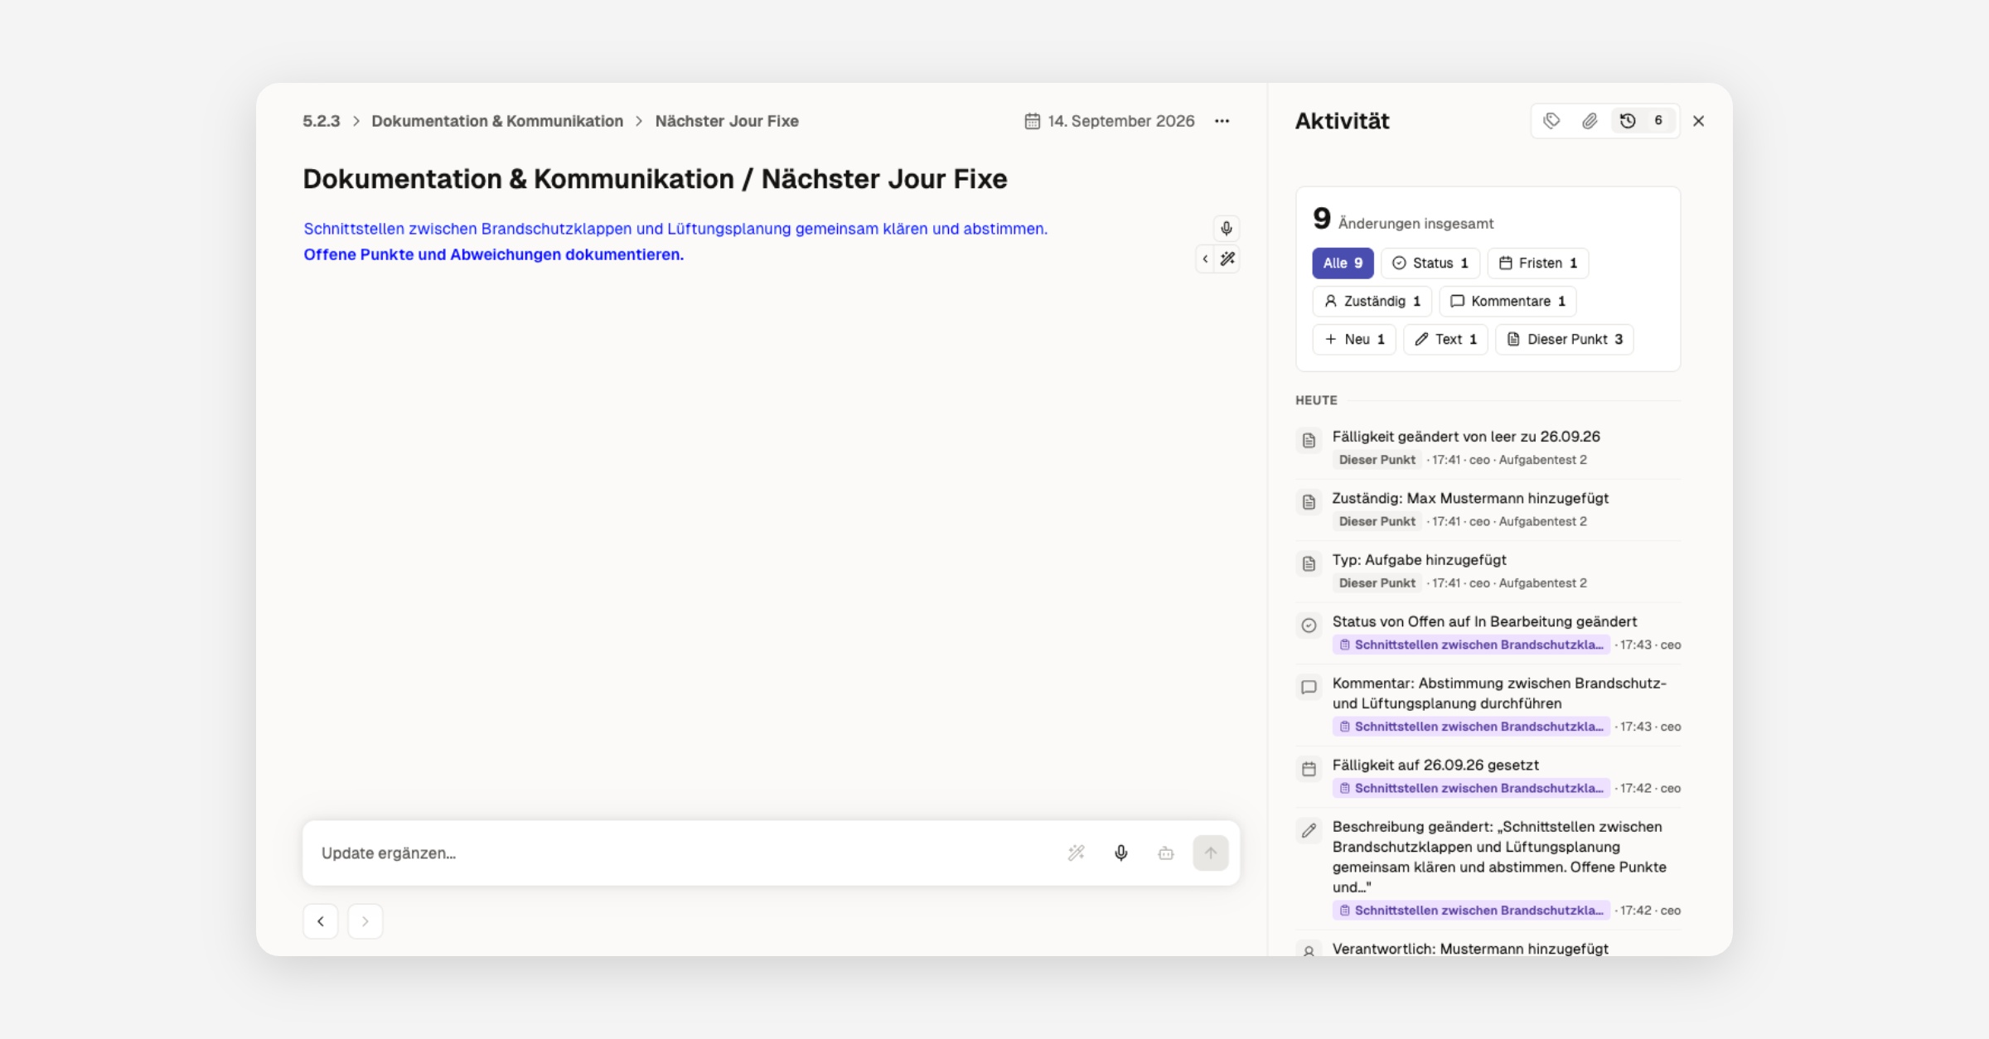Click bold line 'Offene Punkte und Abweichungen dokumentieren.'
The image size is (1989, 1039).
[493, 254]
